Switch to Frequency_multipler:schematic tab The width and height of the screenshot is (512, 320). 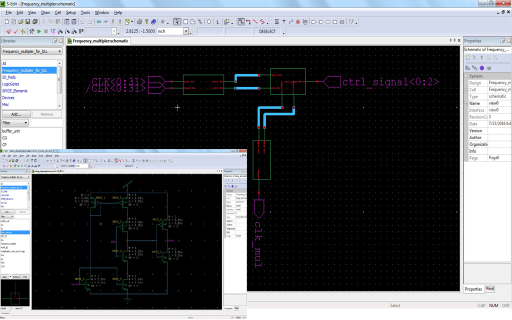pyautogui.click(x=98, y=41)
